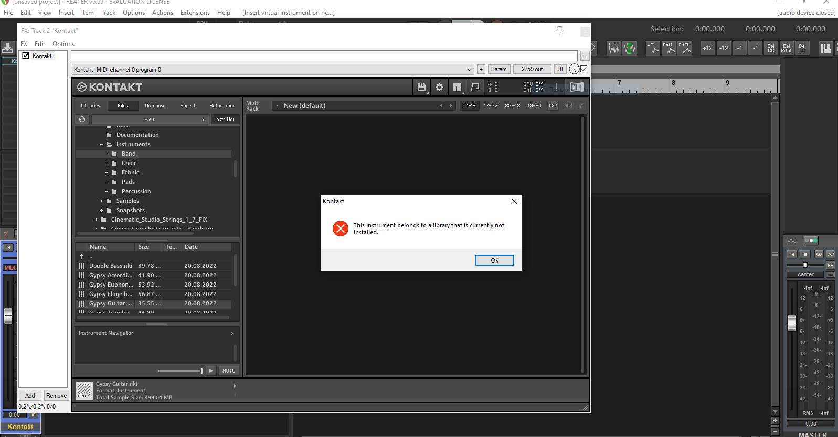
Task: Open the Param button menu
Action: coord(498,69)
